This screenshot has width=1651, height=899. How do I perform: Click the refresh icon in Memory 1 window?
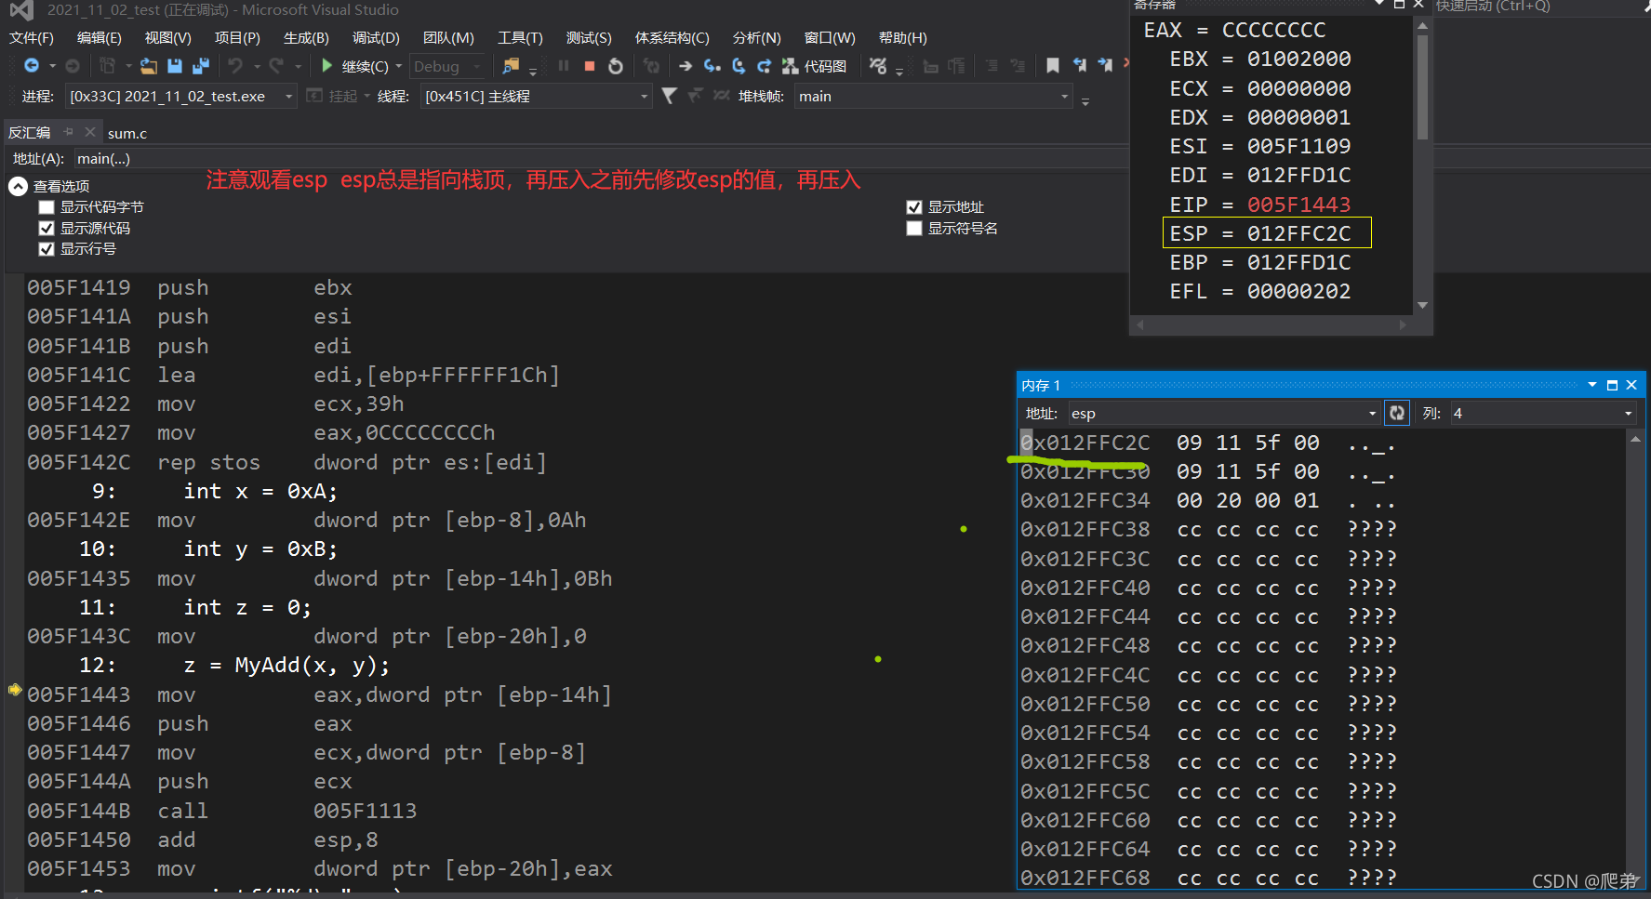coord(1397,413)
